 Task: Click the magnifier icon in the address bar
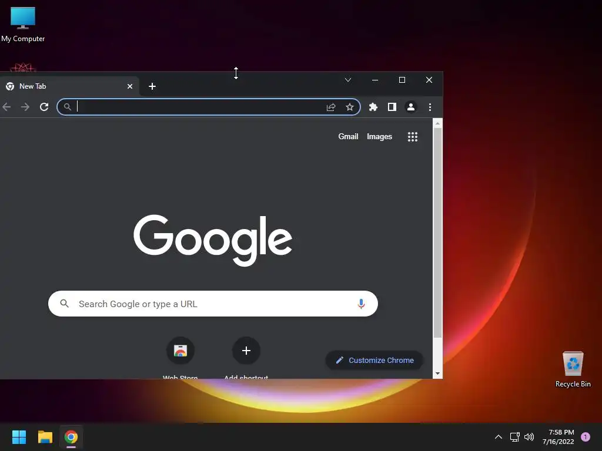[x=67, y=107]
